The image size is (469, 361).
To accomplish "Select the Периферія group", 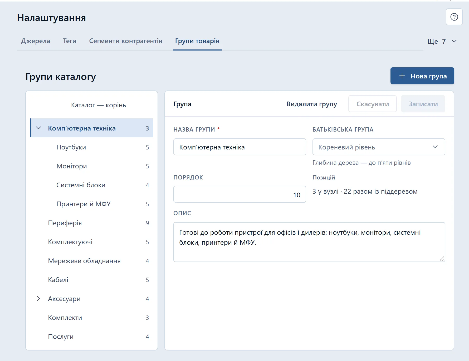I will (x=92, y=223).
